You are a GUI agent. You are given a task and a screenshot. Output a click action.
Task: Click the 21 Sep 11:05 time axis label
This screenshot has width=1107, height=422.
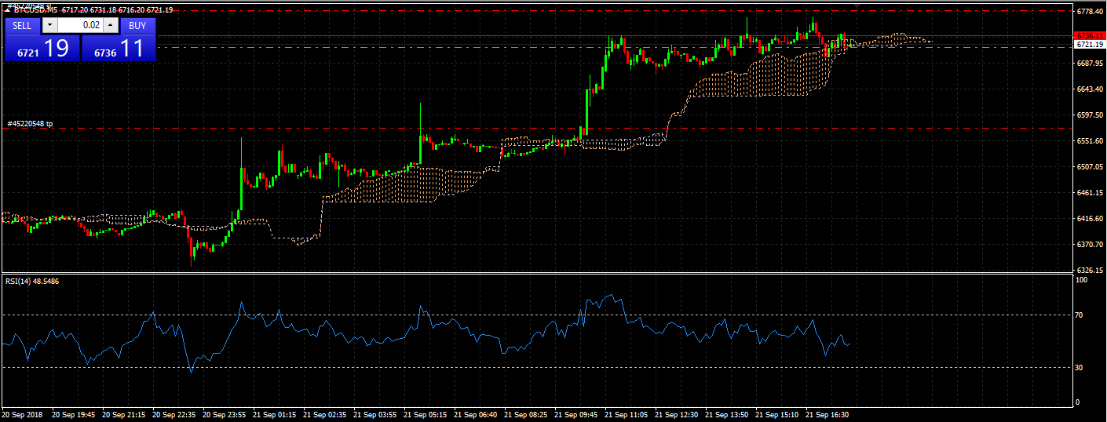626,414
